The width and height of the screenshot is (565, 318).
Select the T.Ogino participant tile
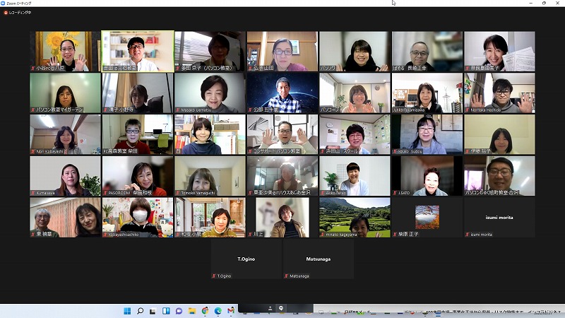(246, 259)
